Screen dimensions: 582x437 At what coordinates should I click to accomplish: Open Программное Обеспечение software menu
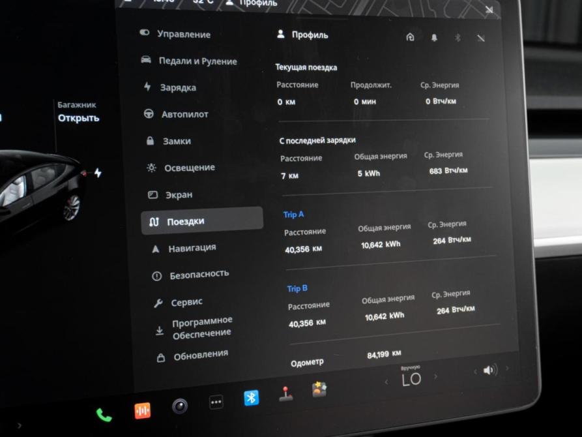[194, 328]
